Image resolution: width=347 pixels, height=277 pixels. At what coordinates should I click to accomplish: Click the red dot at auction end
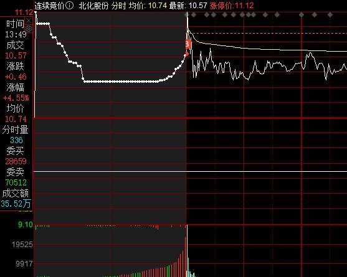(x=187, y=54)
